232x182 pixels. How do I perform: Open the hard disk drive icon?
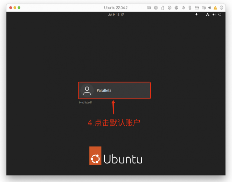click(x=197, y=8)
